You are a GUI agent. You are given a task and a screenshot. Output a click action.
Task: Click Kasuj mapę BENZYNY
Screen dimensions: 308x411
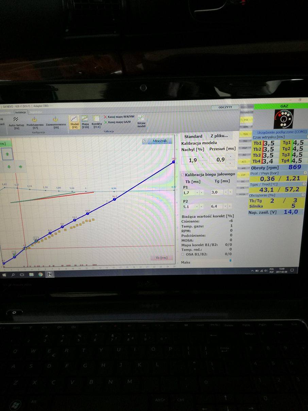(119, 117)
